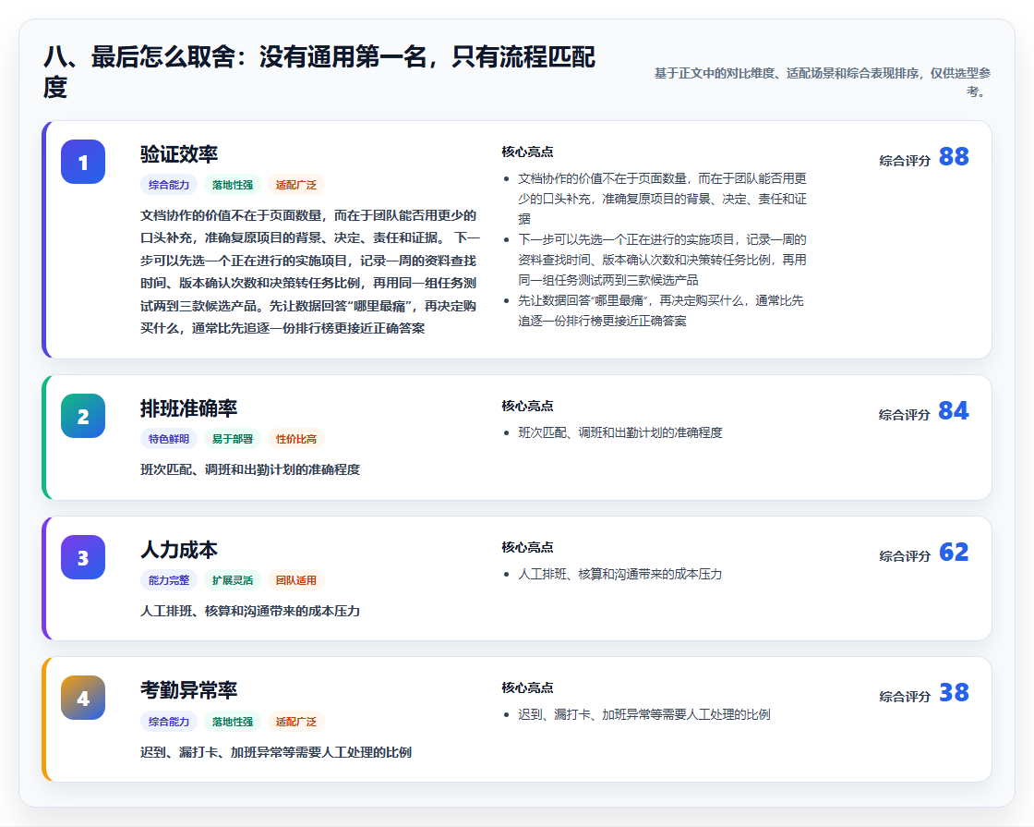Click the section heading 八、最后怎么取舍
This screenshot has width=1034, height=827.
coord(319,72)
